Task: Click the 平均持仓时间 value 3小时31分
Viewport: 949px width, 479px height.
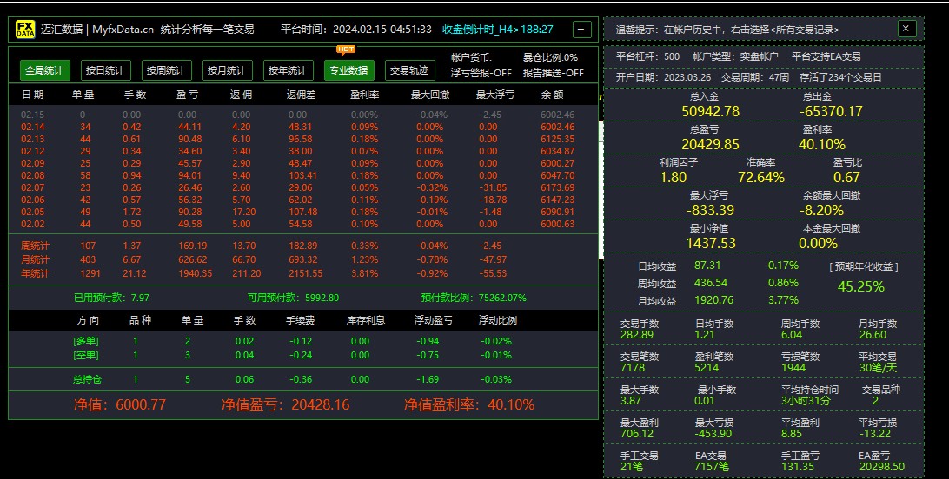Action: point(806,401)
